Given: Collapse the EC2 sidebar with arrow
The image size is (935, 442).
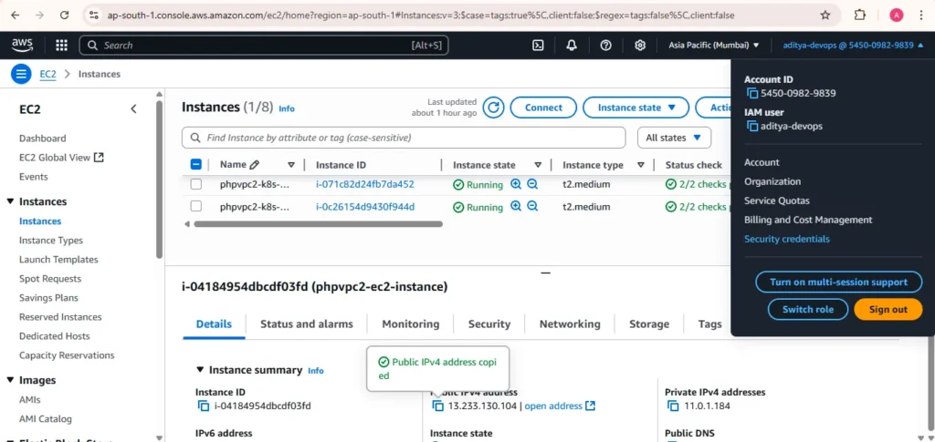Looking at the screenshot, I should tap(133, 109).
